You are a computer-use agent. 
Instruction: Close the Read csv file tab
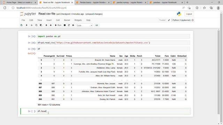(x=72, y=2)
